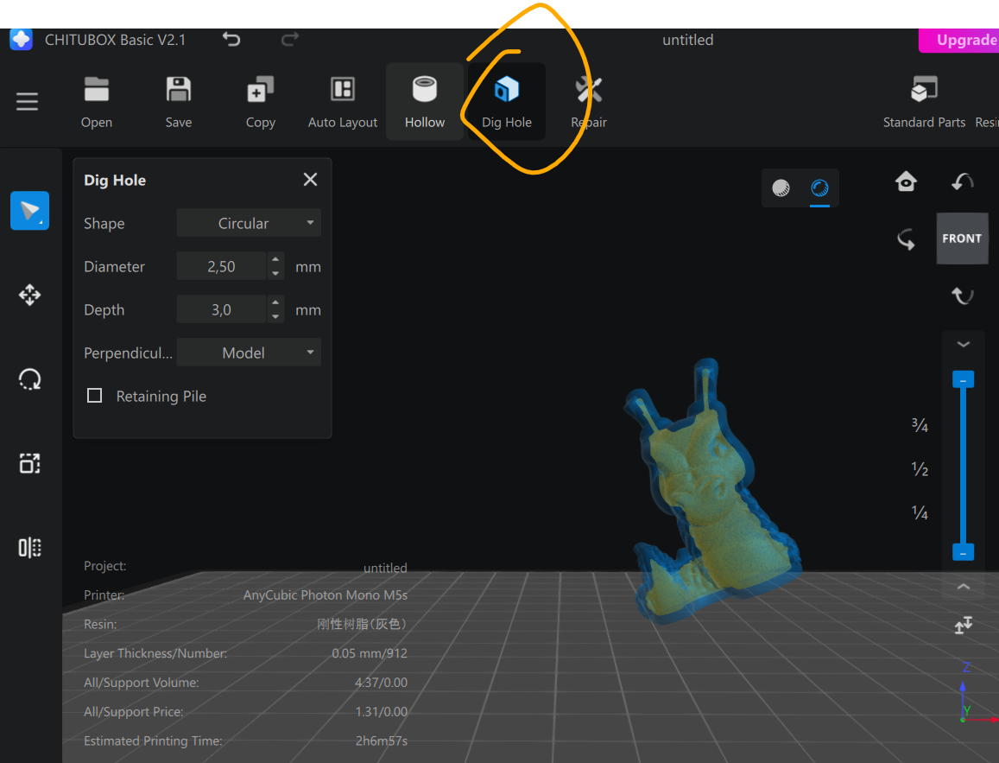Save the project using Save tool

(179, 102)
